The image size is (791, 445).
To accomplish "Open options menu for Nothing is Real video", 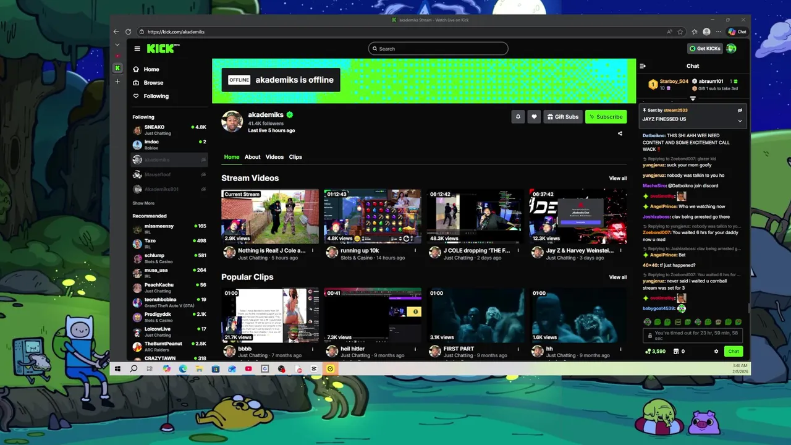I will pyautogui.click(x=313, y=251).
